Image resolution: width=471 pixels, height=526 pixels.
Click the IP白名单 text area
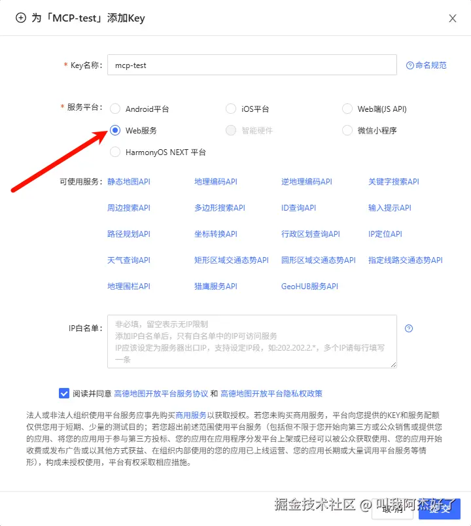(252, 342)
